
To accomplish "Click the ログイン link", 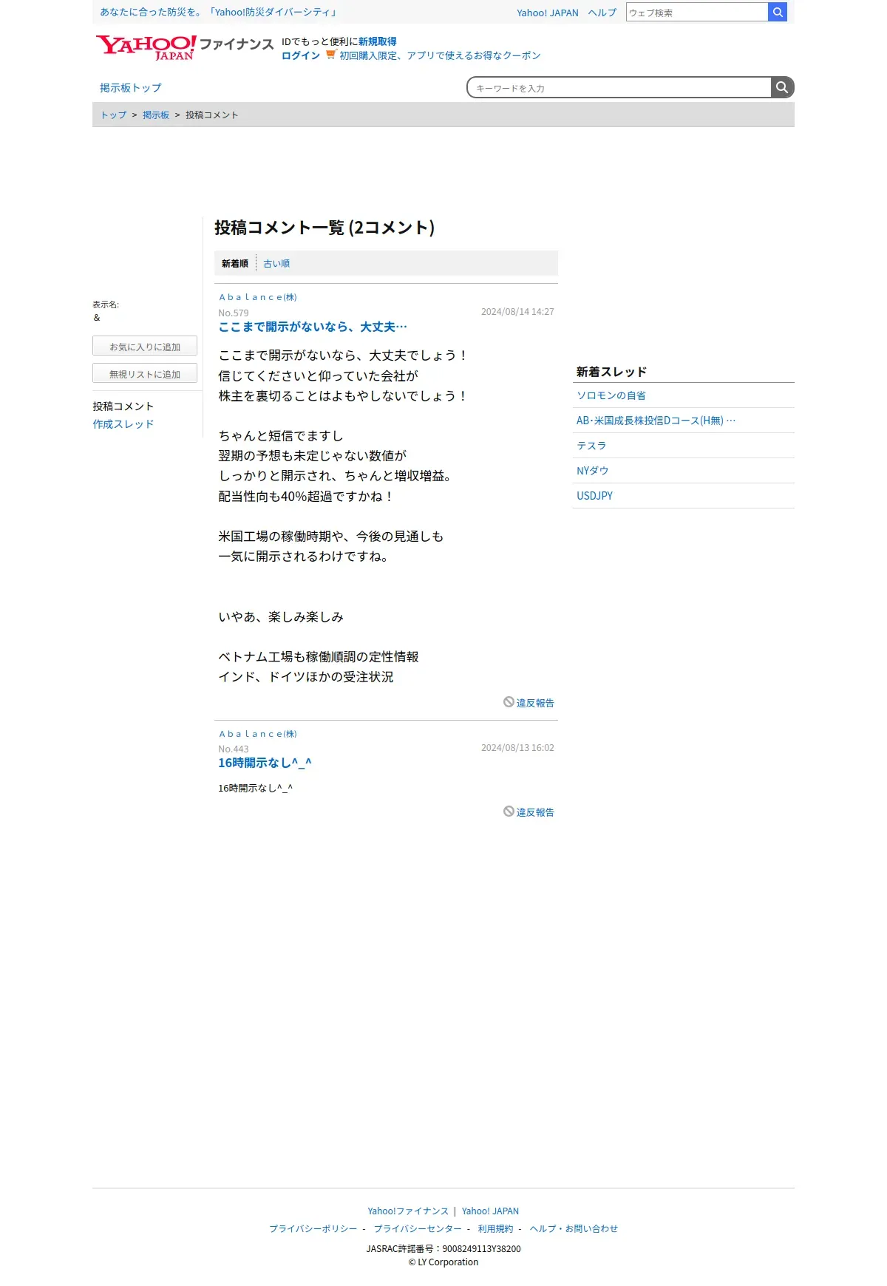I will point(301,55).
